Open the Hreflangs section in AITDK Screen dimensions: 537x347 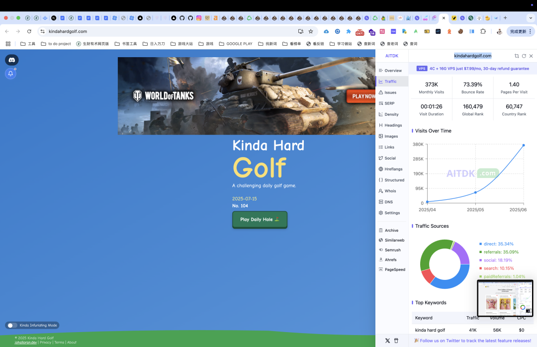coord(392,169)
